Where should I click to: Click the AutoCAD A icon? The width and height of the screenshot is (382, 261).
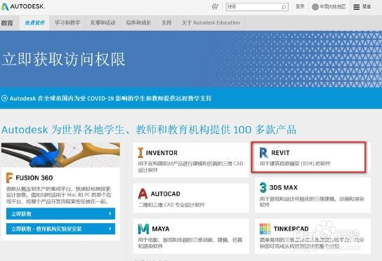coord(143,194)
